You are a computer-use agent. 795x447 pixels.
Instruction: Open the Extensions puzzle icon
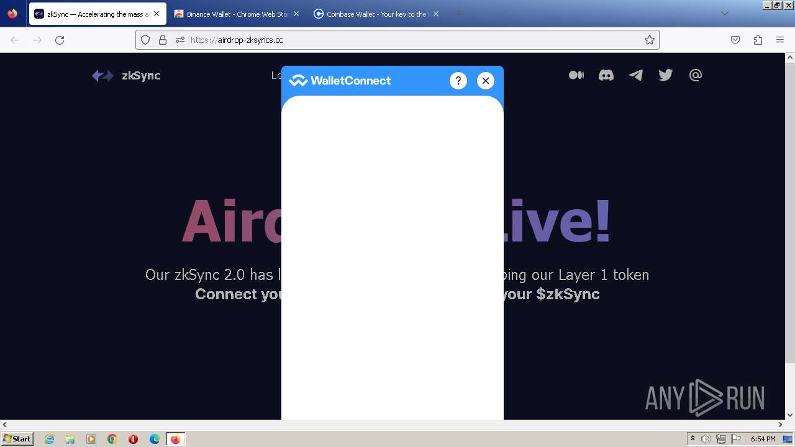click(x=758, y=40)
